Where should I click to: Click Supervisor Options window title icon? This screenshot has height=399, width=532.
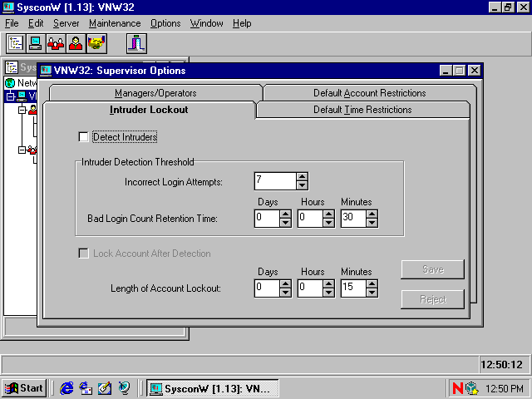pos(46,71)
